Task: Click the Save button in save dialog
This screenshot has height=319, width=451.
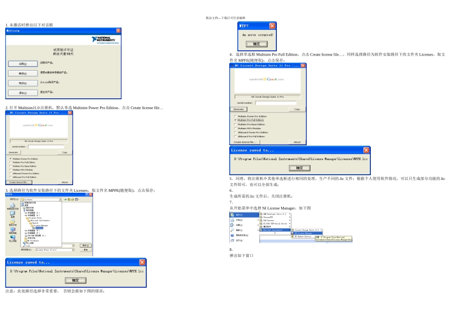Action: (x=86, y=245)
